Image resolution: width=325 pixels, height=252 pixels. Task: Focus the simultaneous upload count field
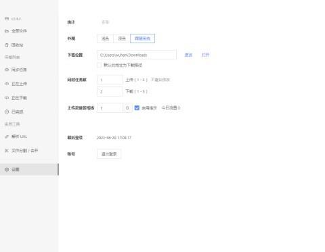(x=110, y=80)
